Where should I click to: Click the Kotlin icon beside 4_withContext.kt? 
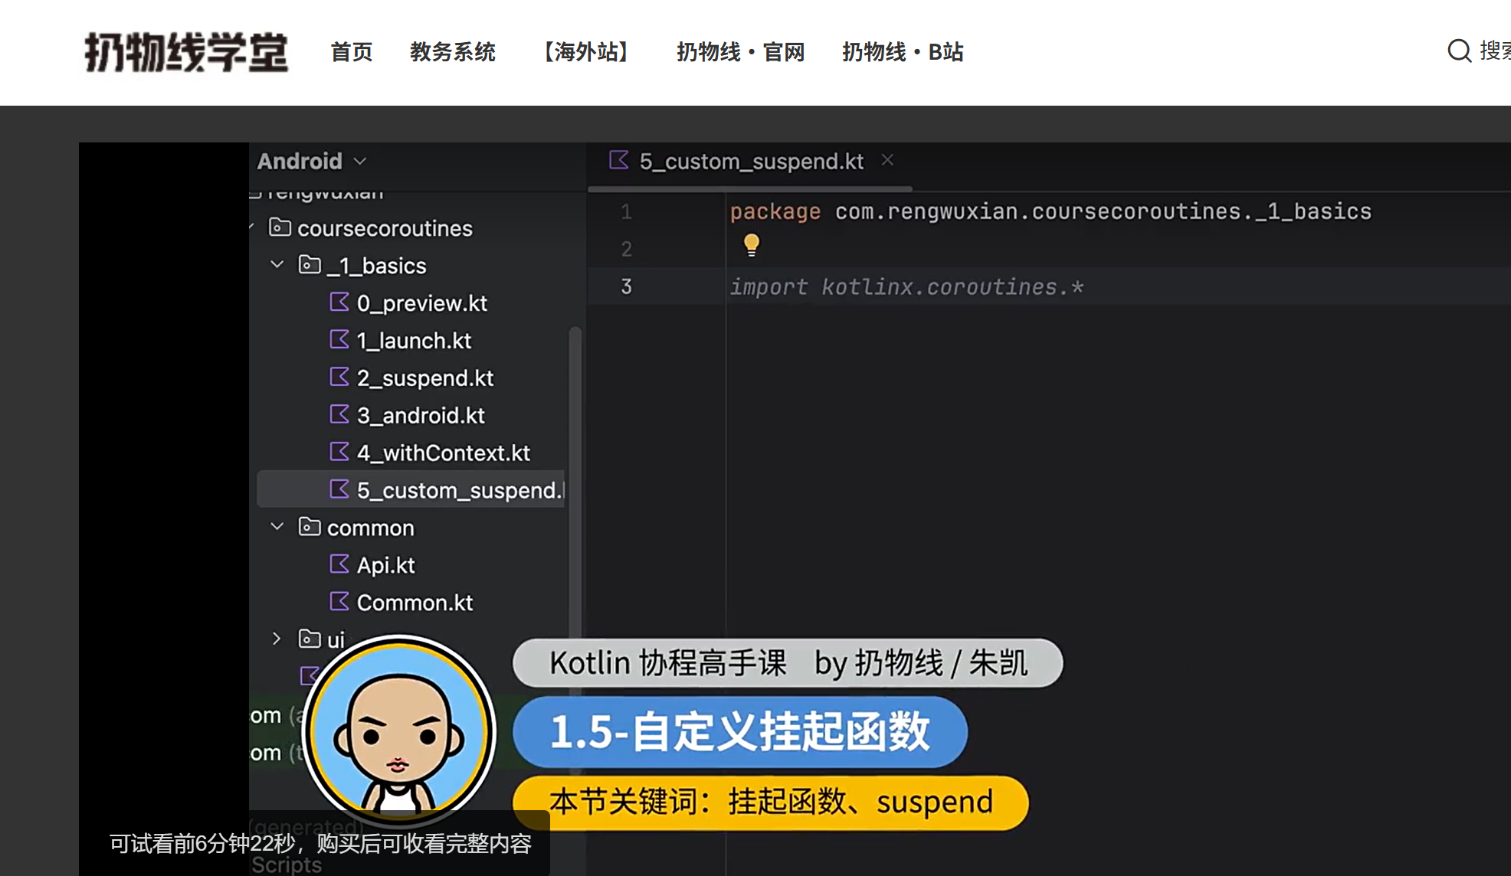pyautogui.click(x=339, y=453)
